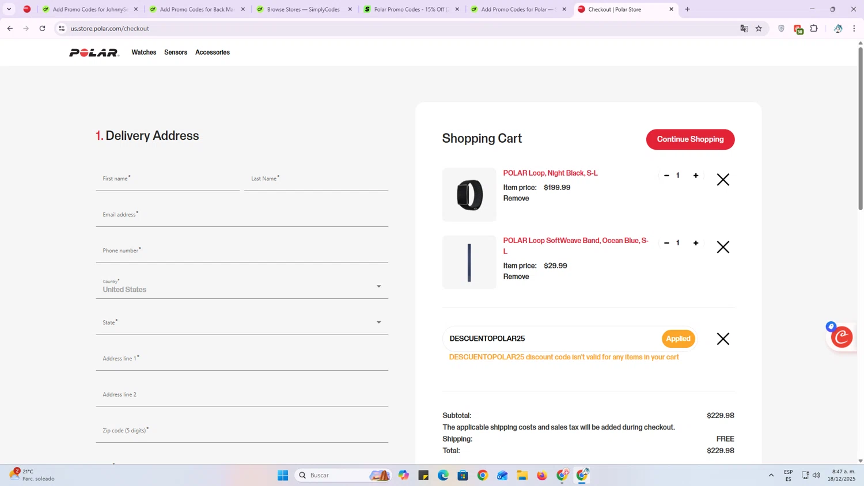Screen dimensions: 864x486
Task: Click the SoftWeave Band Ocean Blue thumbnail
Action: click(x=469, y=262)
